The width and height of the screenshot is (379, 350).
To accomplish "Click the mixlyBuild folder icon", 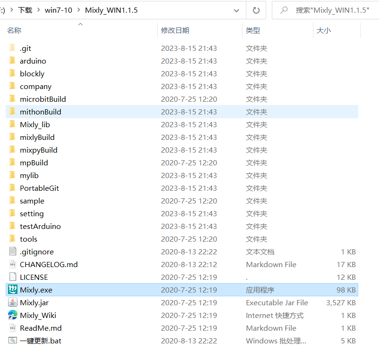I will 12,137.
